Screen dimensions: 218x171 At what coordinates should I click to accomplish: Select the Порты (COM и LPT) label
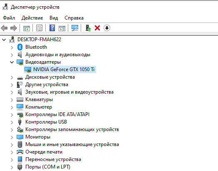click(x=48, y=167)
